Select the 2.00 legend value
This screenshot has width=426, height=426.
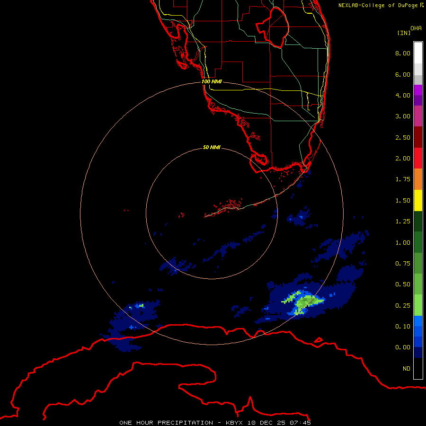(x=403, y=159)
